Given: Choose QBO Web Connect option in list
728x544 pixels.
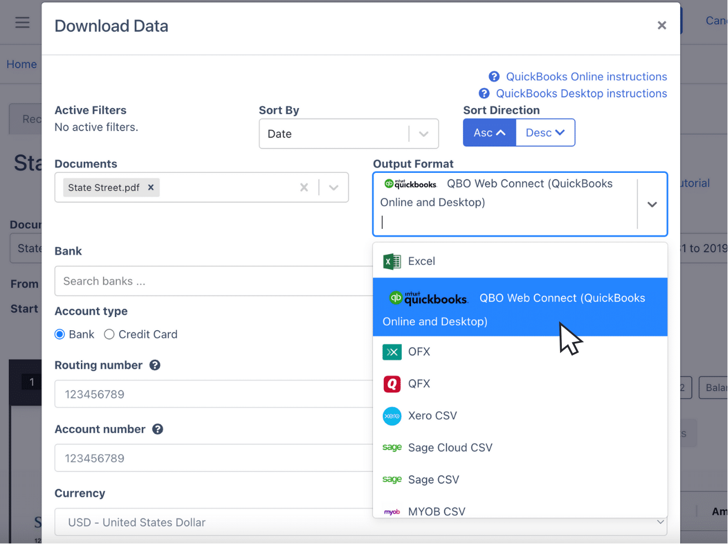Looking at the screenshot, I should click(520, 307).
